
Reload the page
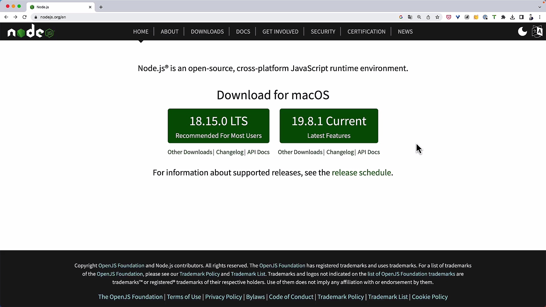tap(24, 17)
